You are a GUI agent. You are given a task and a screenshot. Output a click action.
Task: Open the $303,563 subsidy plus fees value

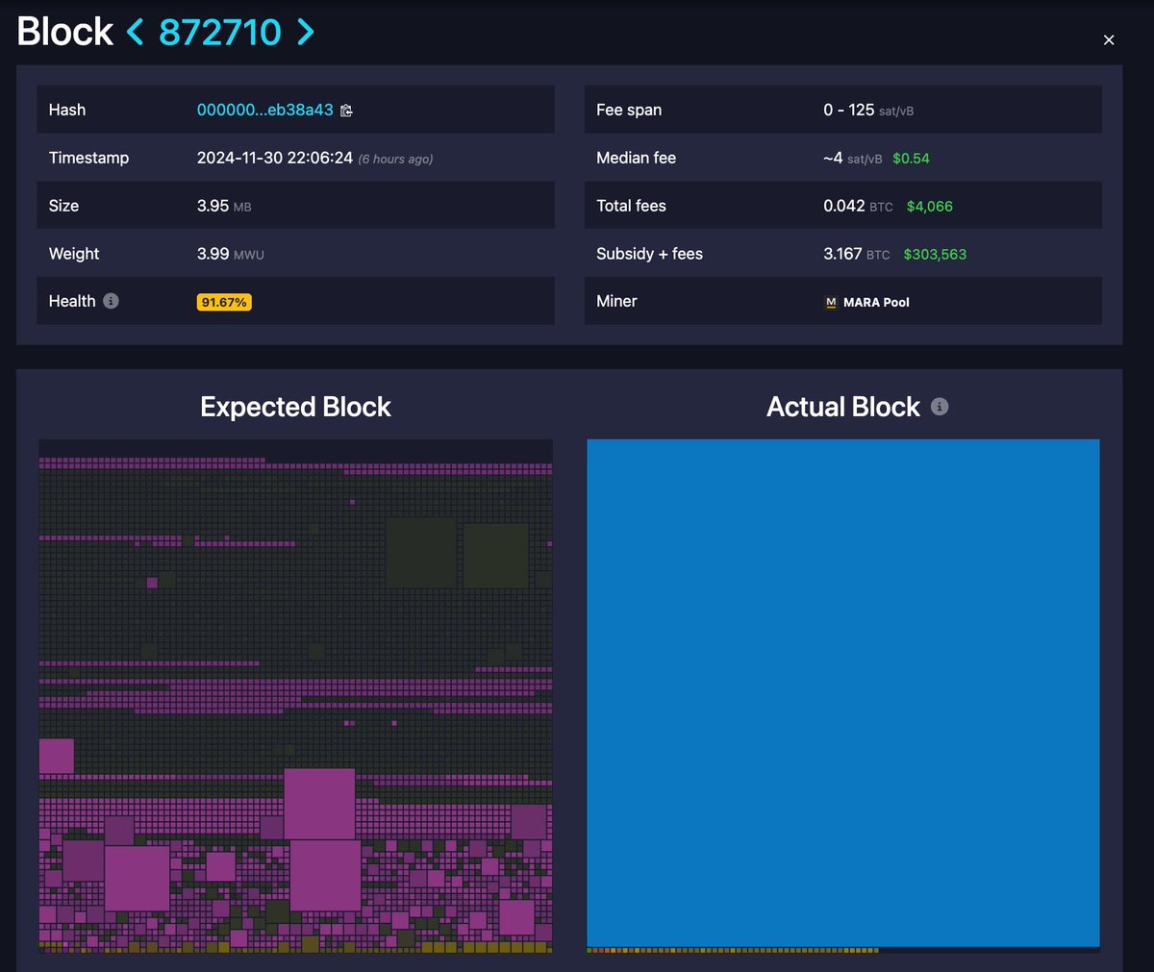pos(935,254)
